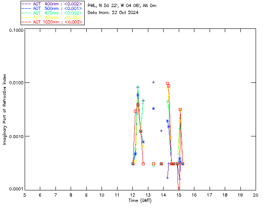Click the x-axis tick label 7
The height and width of the screenshot is (211, 263).
[x=55, y=195]
